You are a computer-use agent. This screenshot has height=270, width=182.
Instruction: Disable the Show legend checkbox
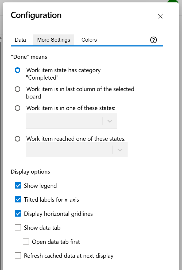(x=18, y=185)
